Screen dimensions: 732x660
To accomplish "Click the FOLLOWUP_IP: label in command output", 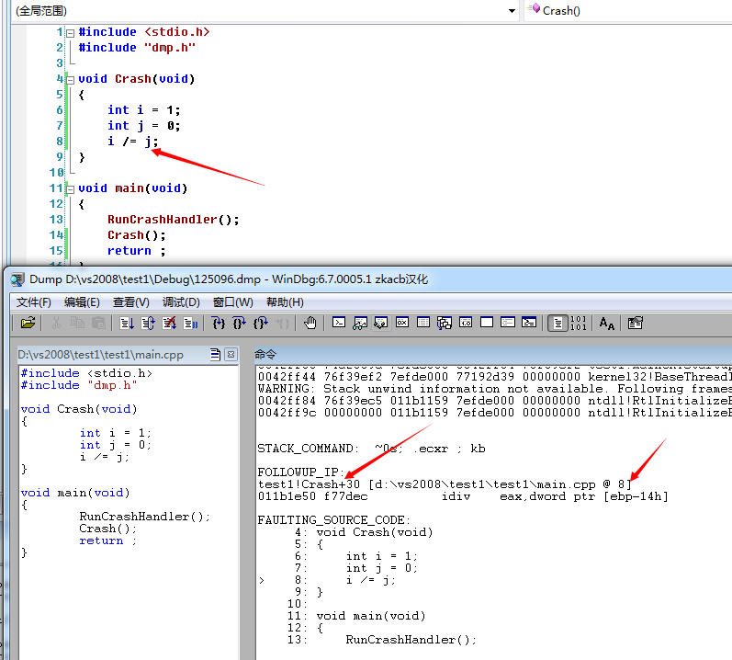I will [301, 472].
